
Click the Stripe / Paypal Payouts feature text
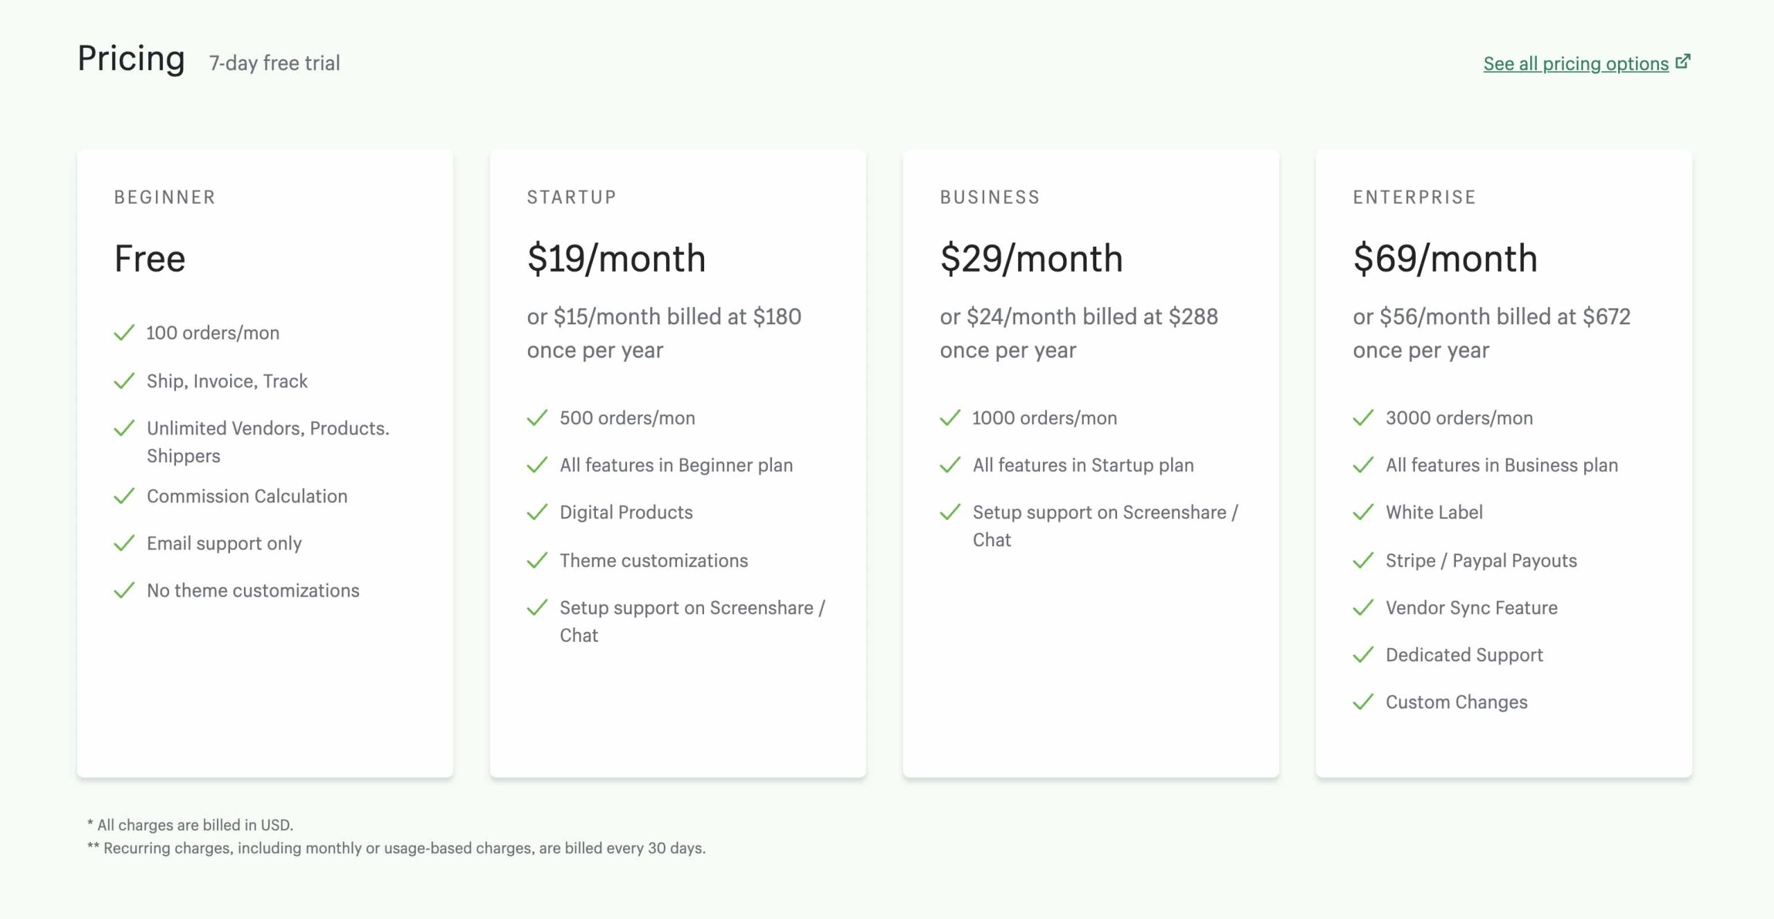(x=1481, y=560)
